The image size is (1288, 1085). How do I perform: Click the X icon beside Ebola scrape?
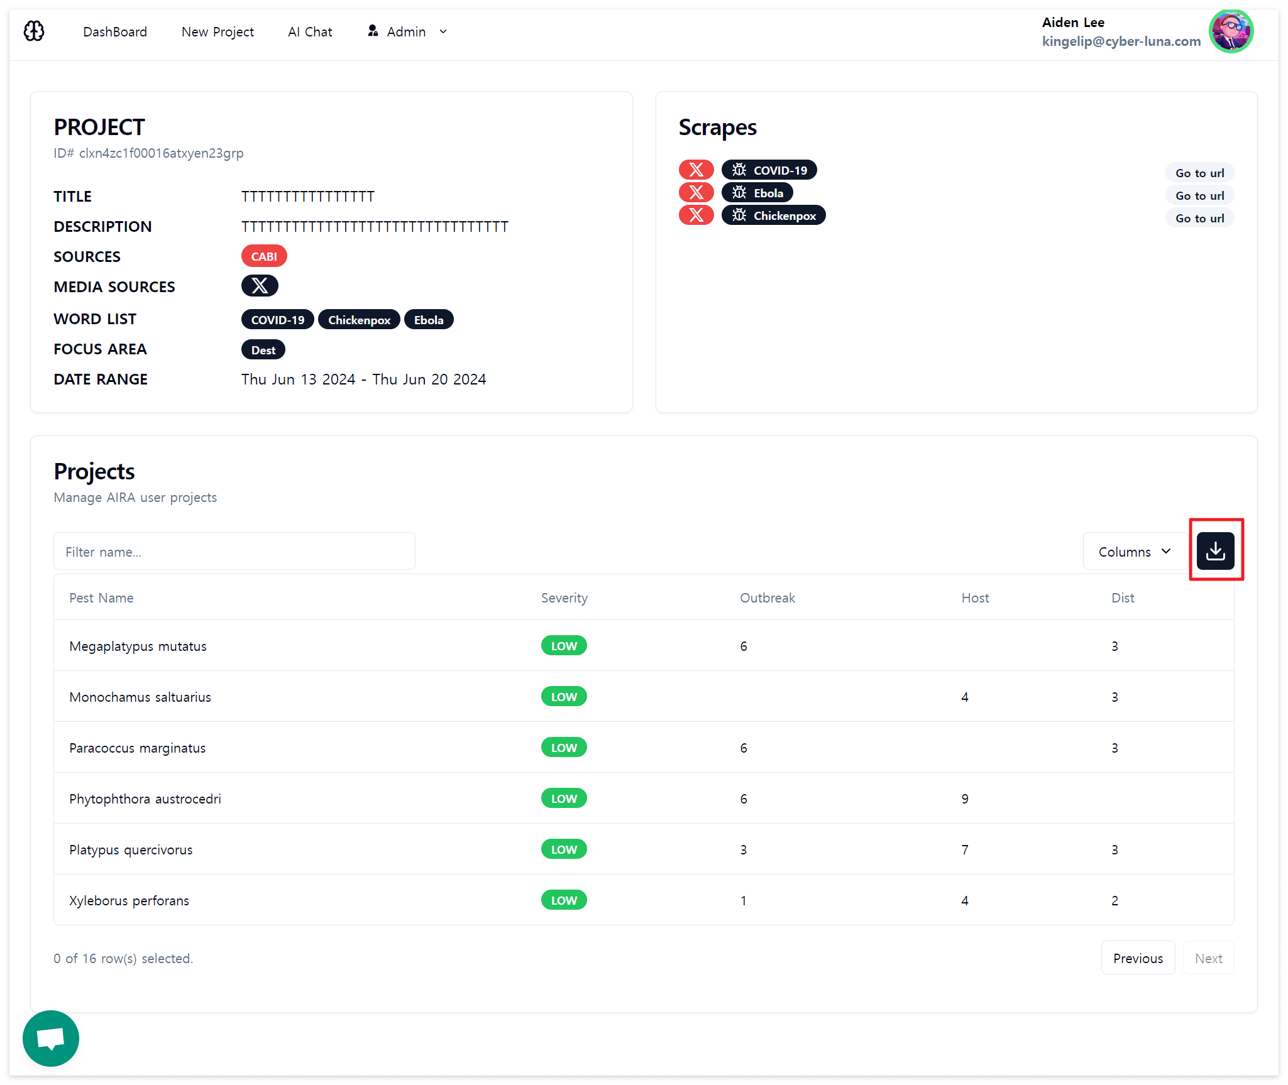[696, 192]
